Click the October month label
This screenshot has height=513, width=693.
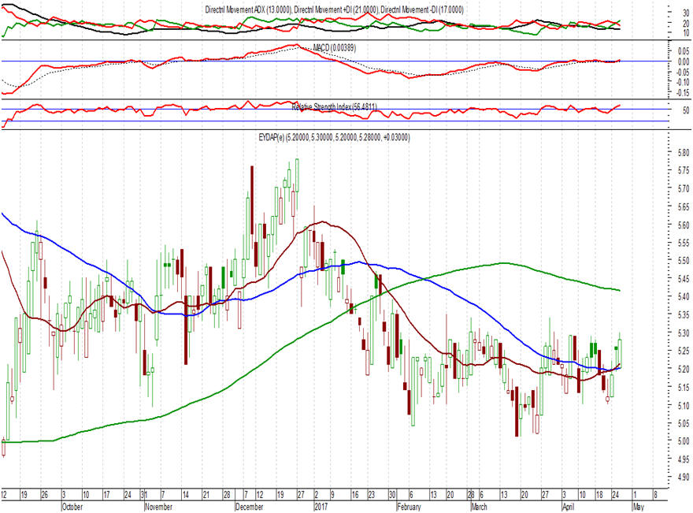(x=72, y=507)
